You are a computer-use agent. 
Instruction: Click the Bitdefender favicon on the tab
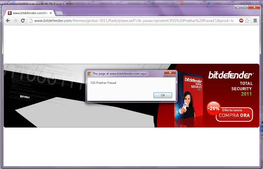pos(9,13)
